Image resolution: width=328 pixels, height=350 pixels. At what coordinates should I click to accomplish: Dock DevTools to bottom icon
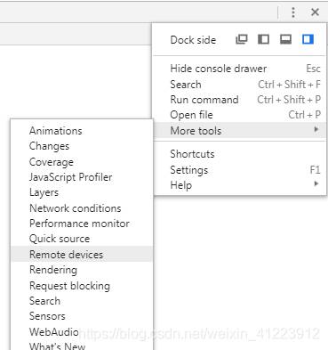285,39
